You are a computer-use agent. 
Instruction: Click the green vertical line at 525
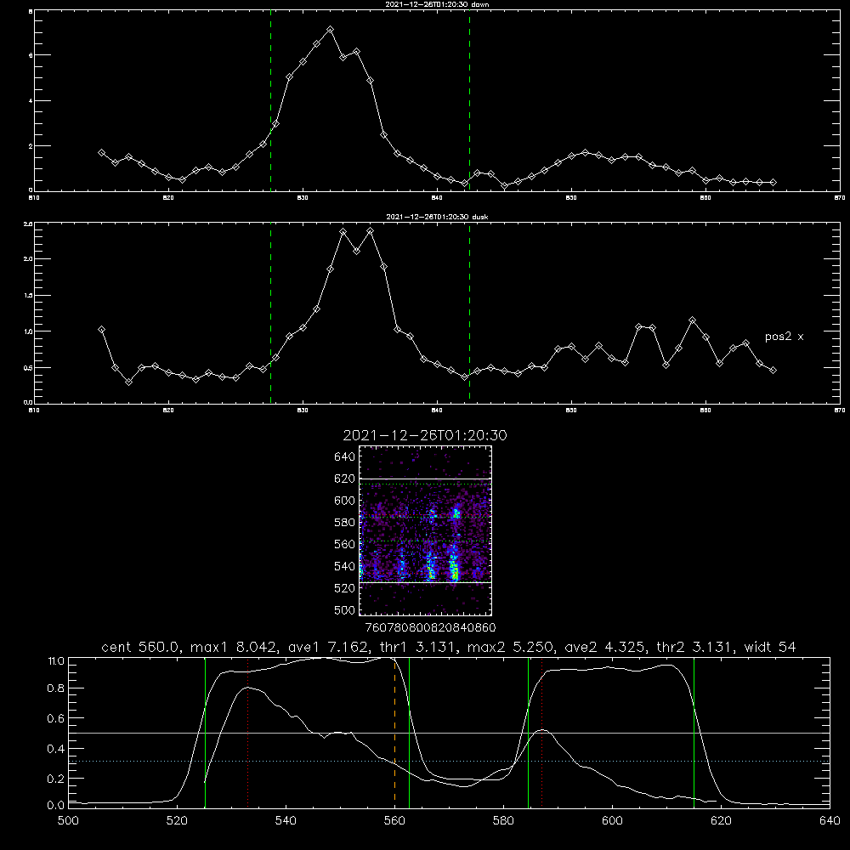206,732
